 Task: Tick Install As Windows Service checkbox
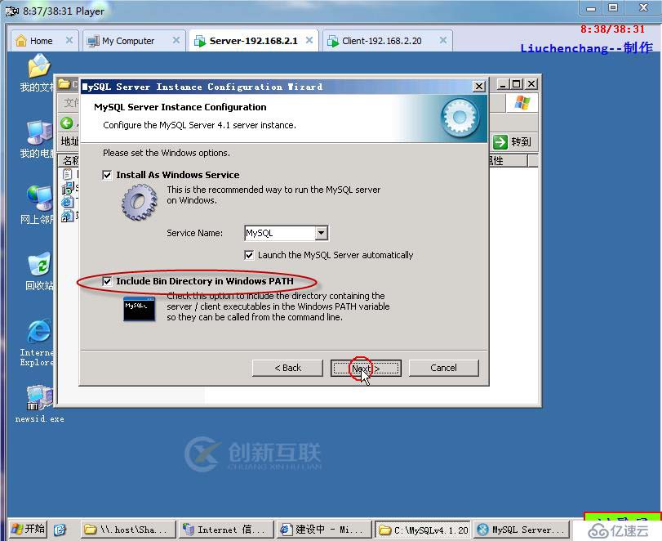point(107,175)
